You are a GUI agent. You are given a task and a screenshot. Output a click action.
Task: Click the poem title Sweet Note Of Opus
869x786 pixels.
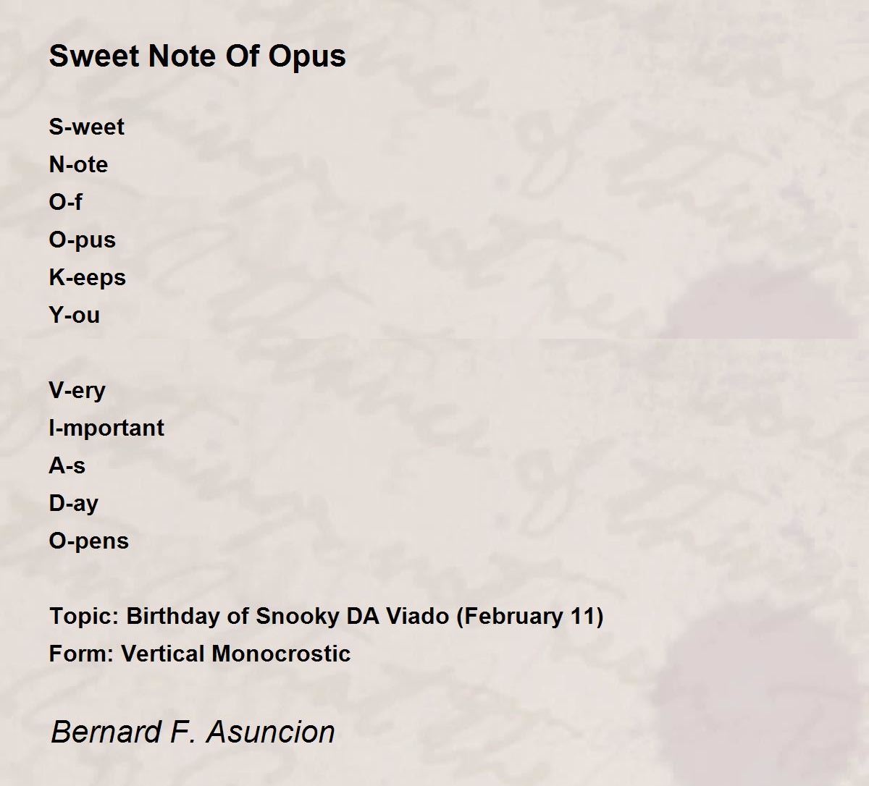[x=197, y=56]
